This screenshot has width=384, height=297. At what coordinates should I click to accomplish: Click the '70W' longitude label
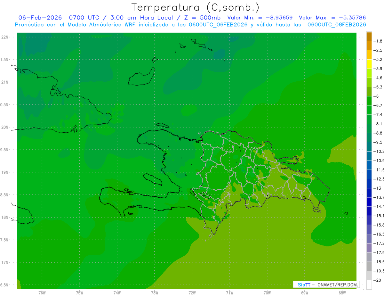267,293
